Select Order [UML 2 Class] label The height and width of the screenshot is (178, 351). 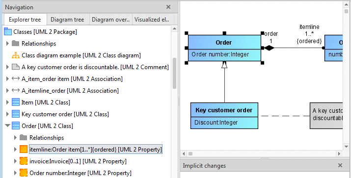pos(47,126)
